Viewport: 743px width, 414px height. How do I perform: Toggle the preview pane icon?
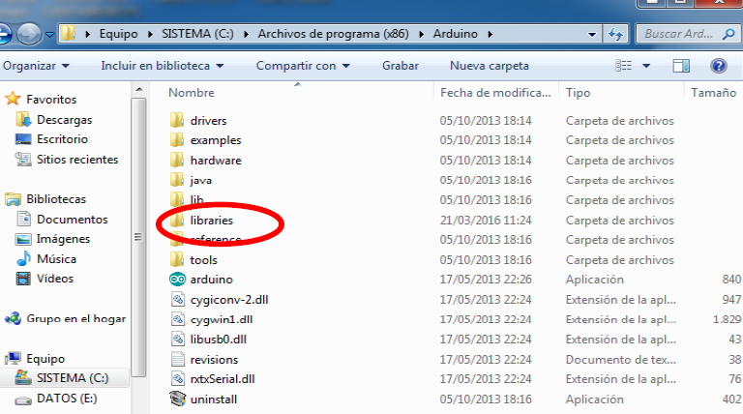681,67
